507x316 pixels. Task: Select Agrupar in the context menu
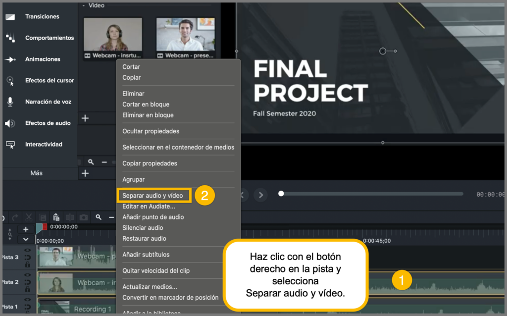tap(133, 179)
